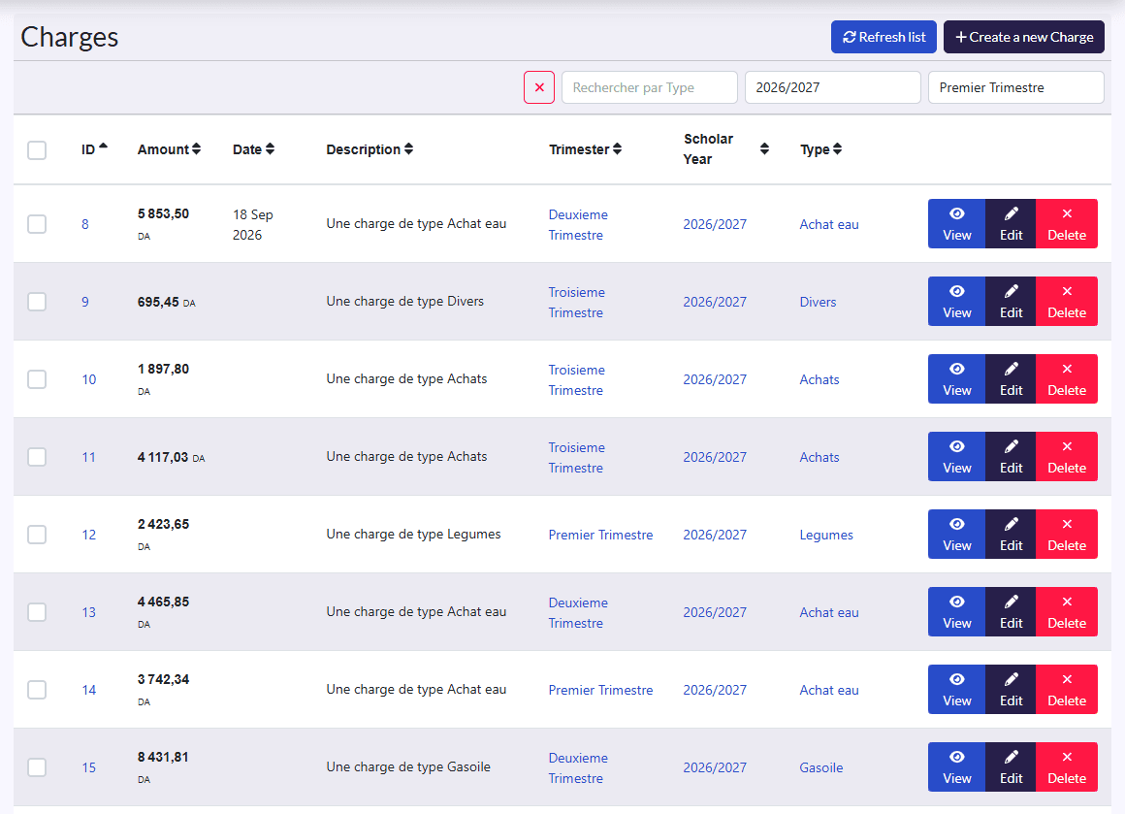The width and height of the screenshot is (1125, 814).
Task: Create a new Charge
Action: point(1024,37)
